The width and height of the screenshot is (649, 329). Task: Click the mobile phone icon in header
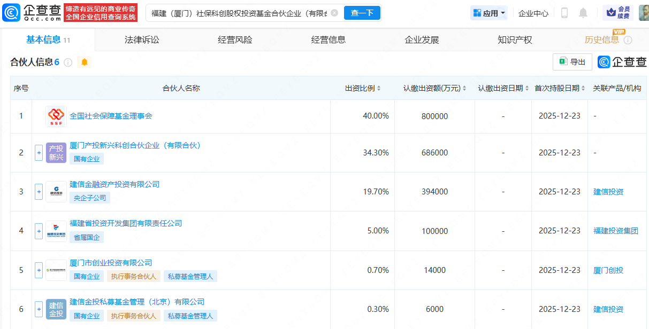click(x=564, y=13)
